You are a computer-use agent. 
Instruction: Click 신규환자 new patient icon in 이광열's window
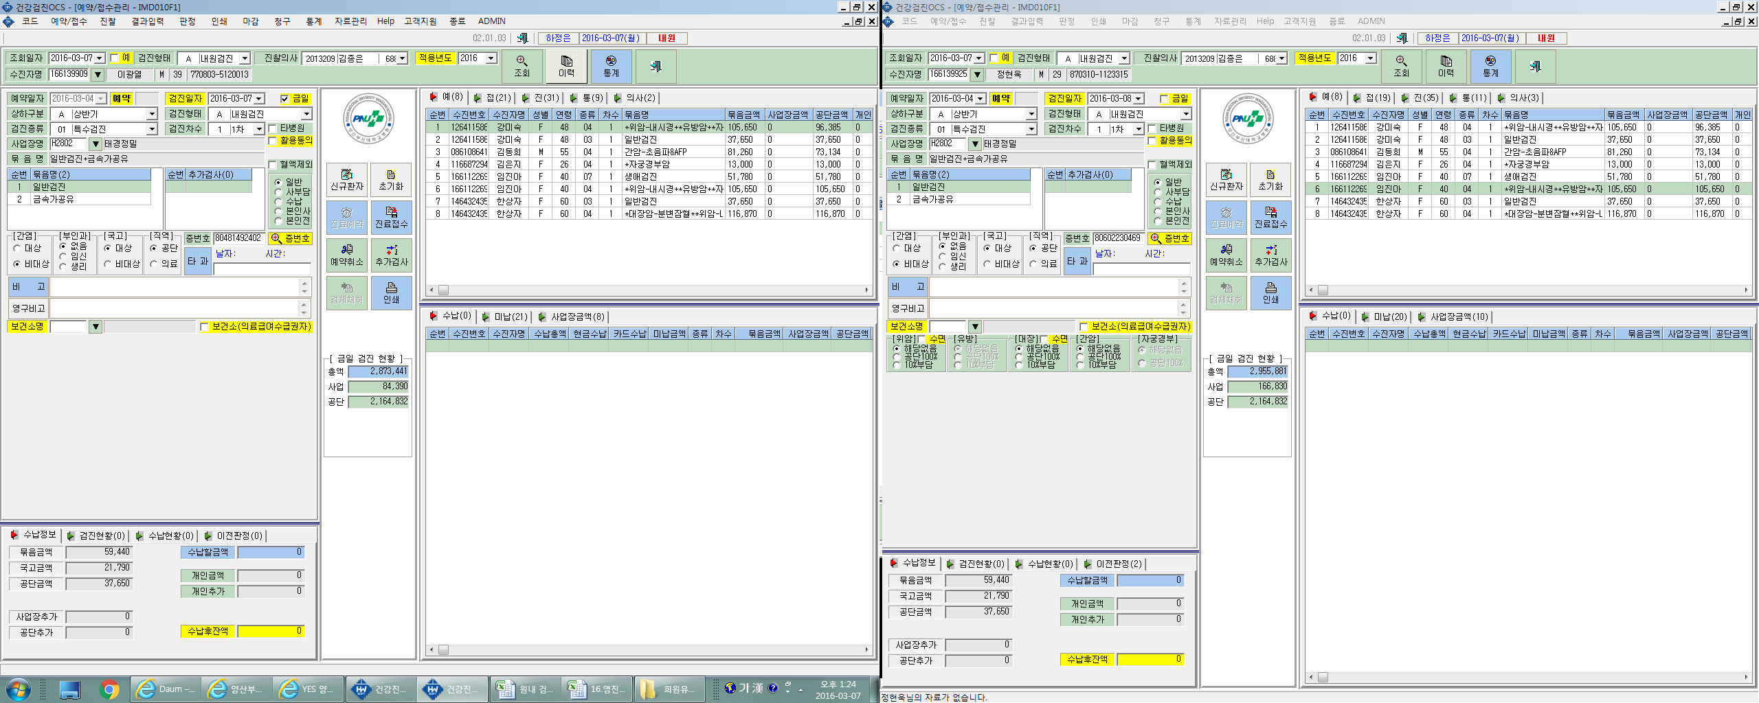tap(347, 180)
